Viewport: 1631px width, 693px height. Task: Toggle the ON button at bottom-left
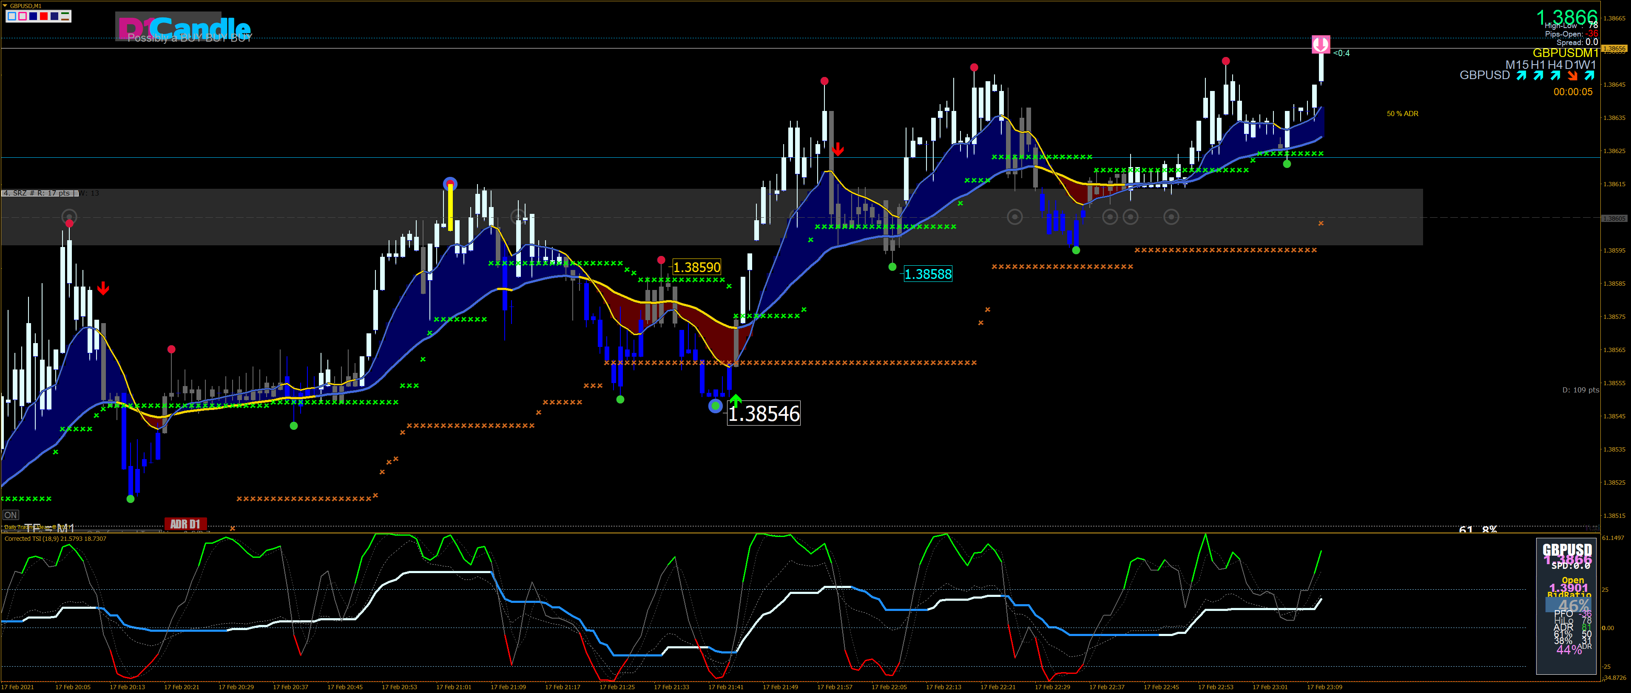(11, 515)
